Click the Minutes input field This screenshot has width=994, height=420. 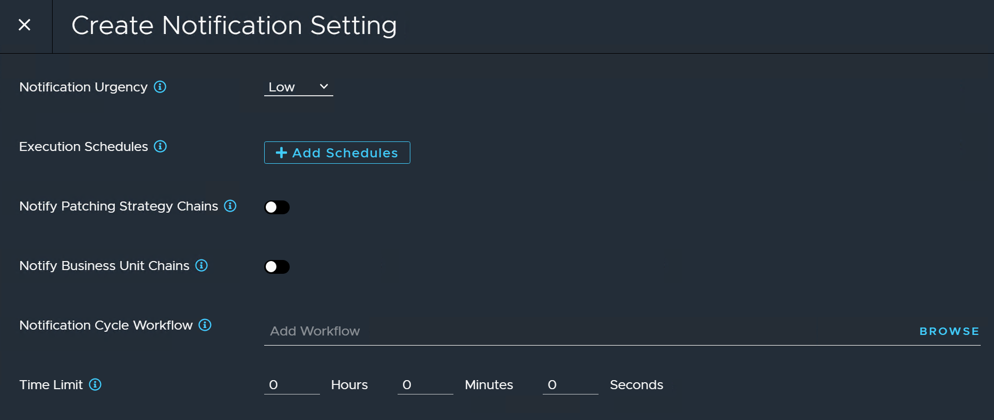click(425, 385)
